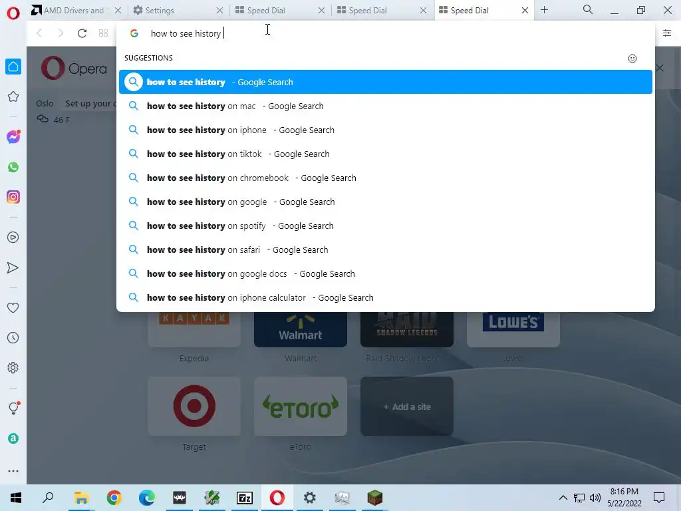Launch Microsoft Edge from taskbar

pos(147,498)
